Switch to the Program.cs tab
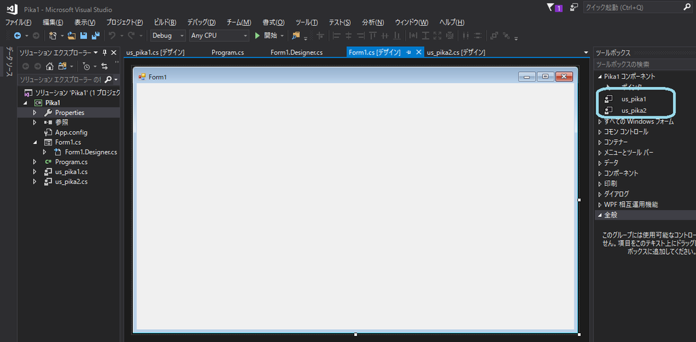This screenshot has height=342, width=696. 228,52
